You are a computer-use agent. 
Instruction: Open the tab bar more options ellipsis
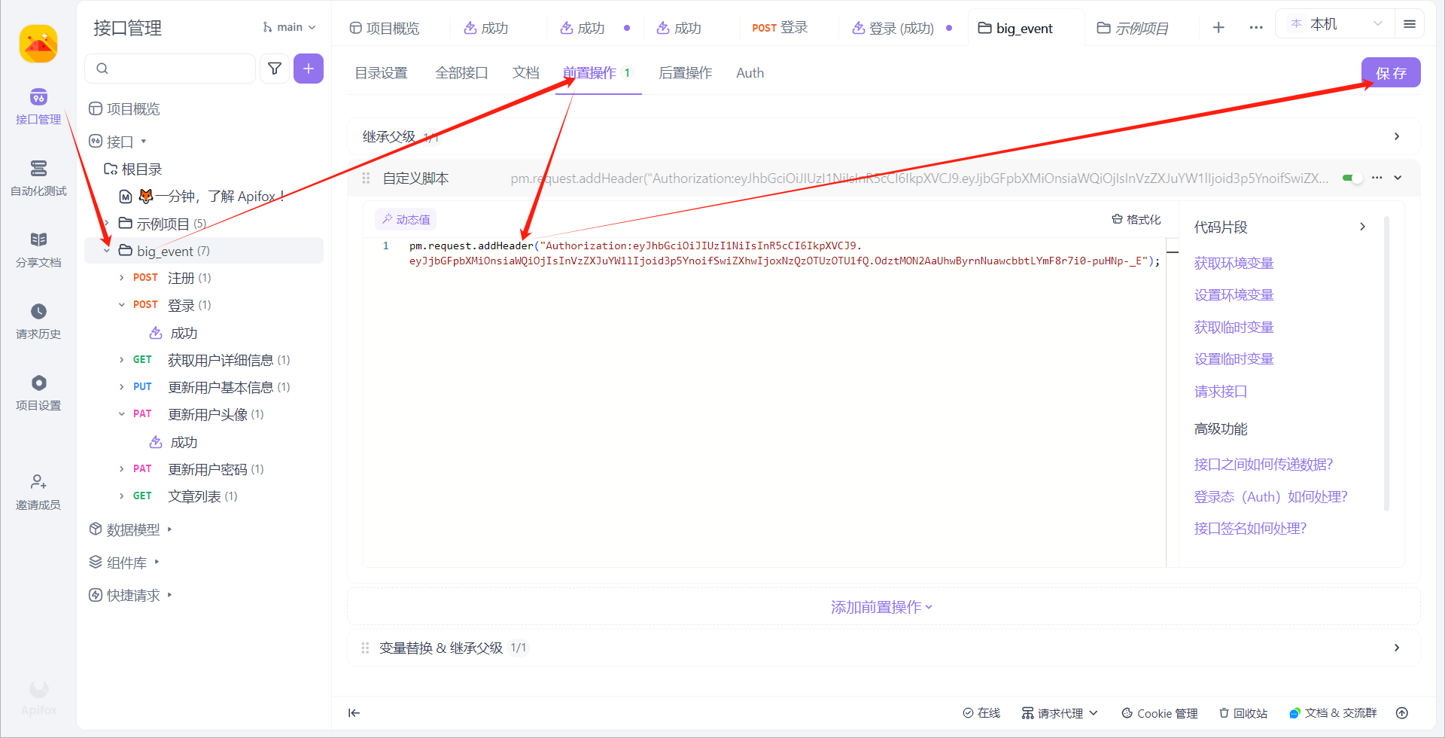click(x=1256, y=28)
